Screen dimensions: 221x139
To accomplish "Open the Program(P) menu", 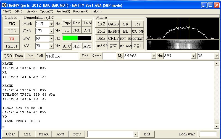I will coord(81,11).
